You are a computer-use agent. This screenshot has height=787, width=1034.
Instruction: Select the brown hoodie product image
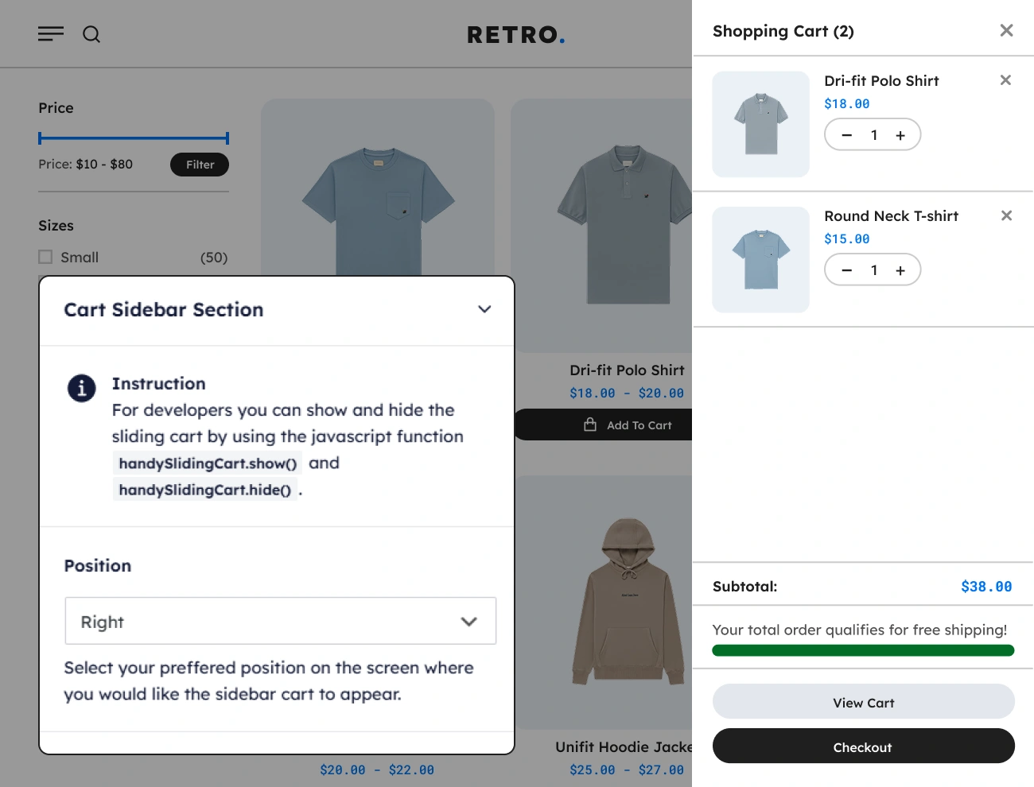[x=604, y=602]
